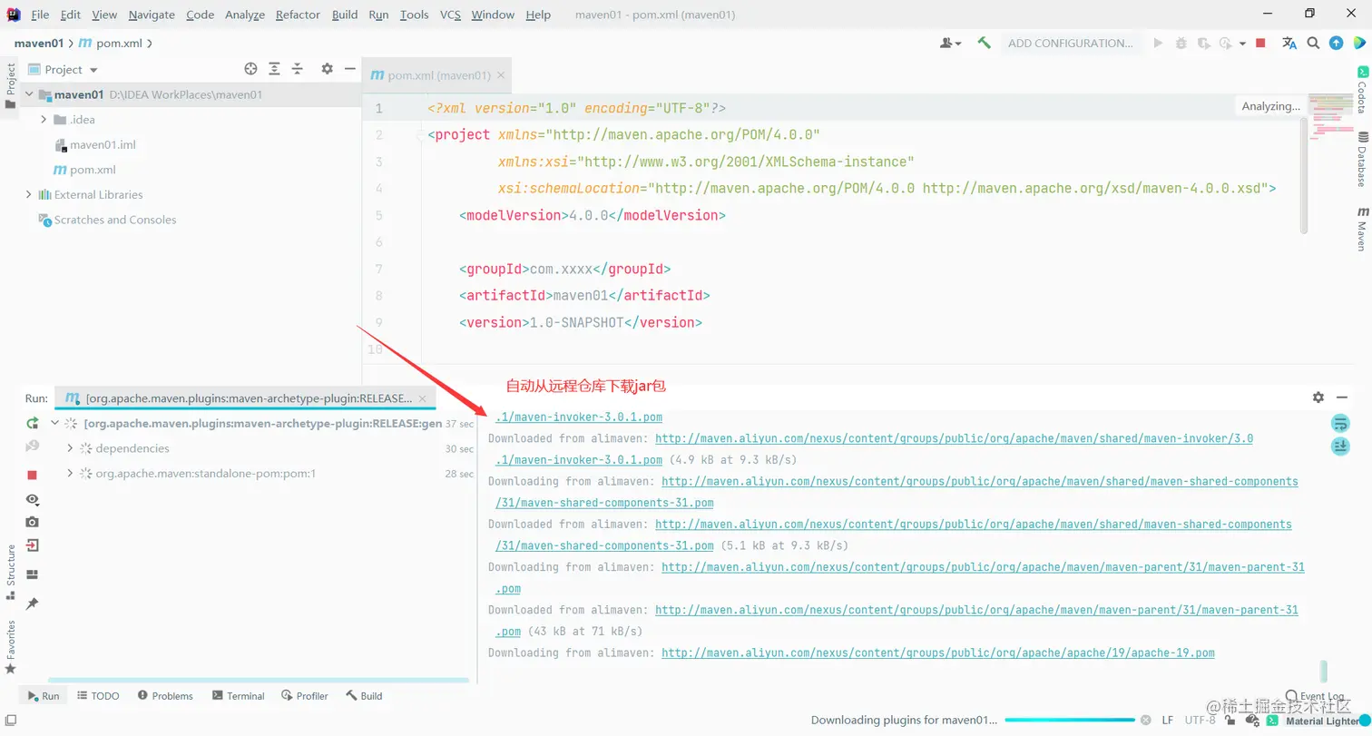Image resolution: width=1372 pixels, height=736 pixels.
Task: Minimize the Run panel with minus icon
Action: [x=1342, y=397]
